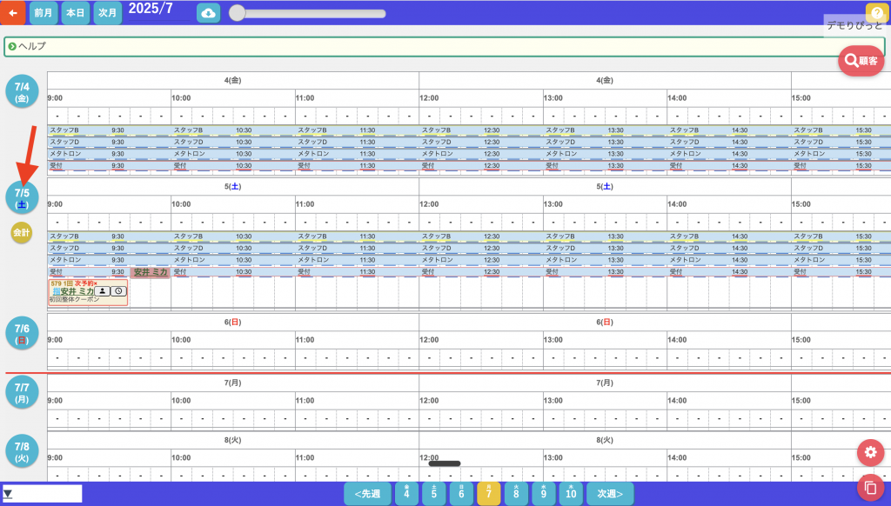Click the 579 1回 text on the booking card
This screenshot has height=506, width=891.
pos(62,283)
